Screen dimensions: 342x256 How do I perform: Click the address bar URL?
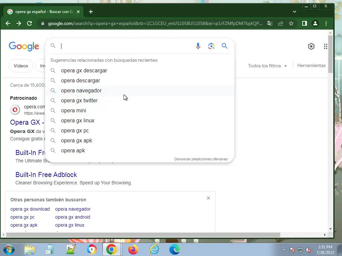pyautogui.click(x=155, y=23)
